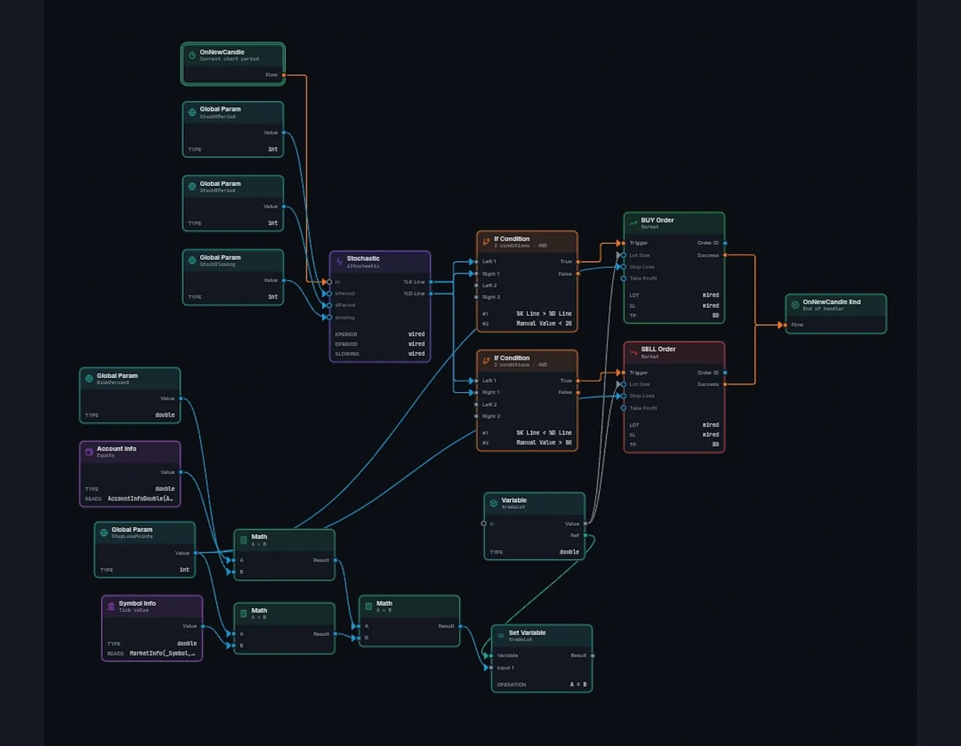The image size is (961, 746).
Task: Click the 'MarketInfo(_Symbol,…' reads text
Action: 162,653
